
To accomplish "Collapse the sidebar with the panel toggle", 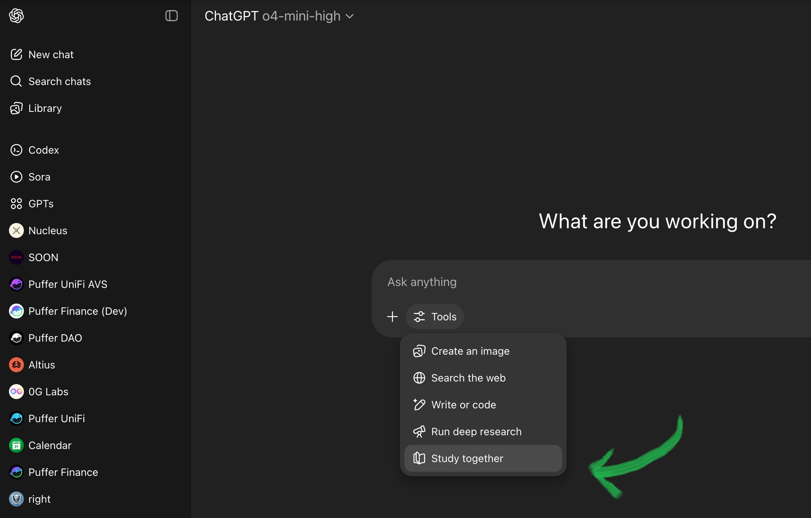I will 172,16.
